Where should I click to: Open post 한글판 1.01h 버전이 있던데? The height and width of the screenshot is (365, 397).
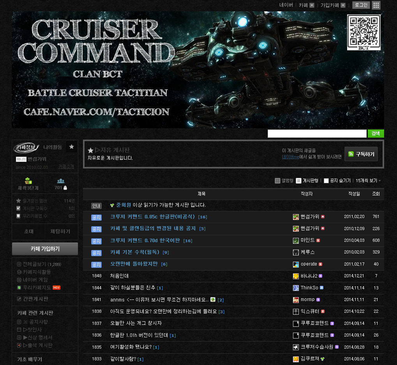[139, 335]
